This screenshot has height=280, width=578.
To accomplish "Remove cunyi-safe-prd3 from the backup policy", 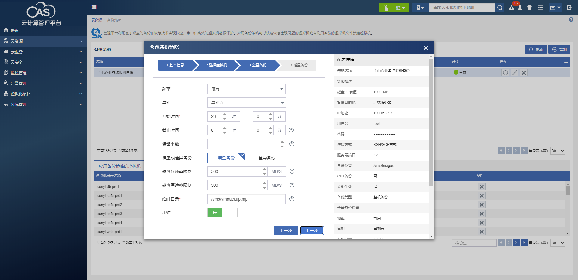I will point(482,214).
